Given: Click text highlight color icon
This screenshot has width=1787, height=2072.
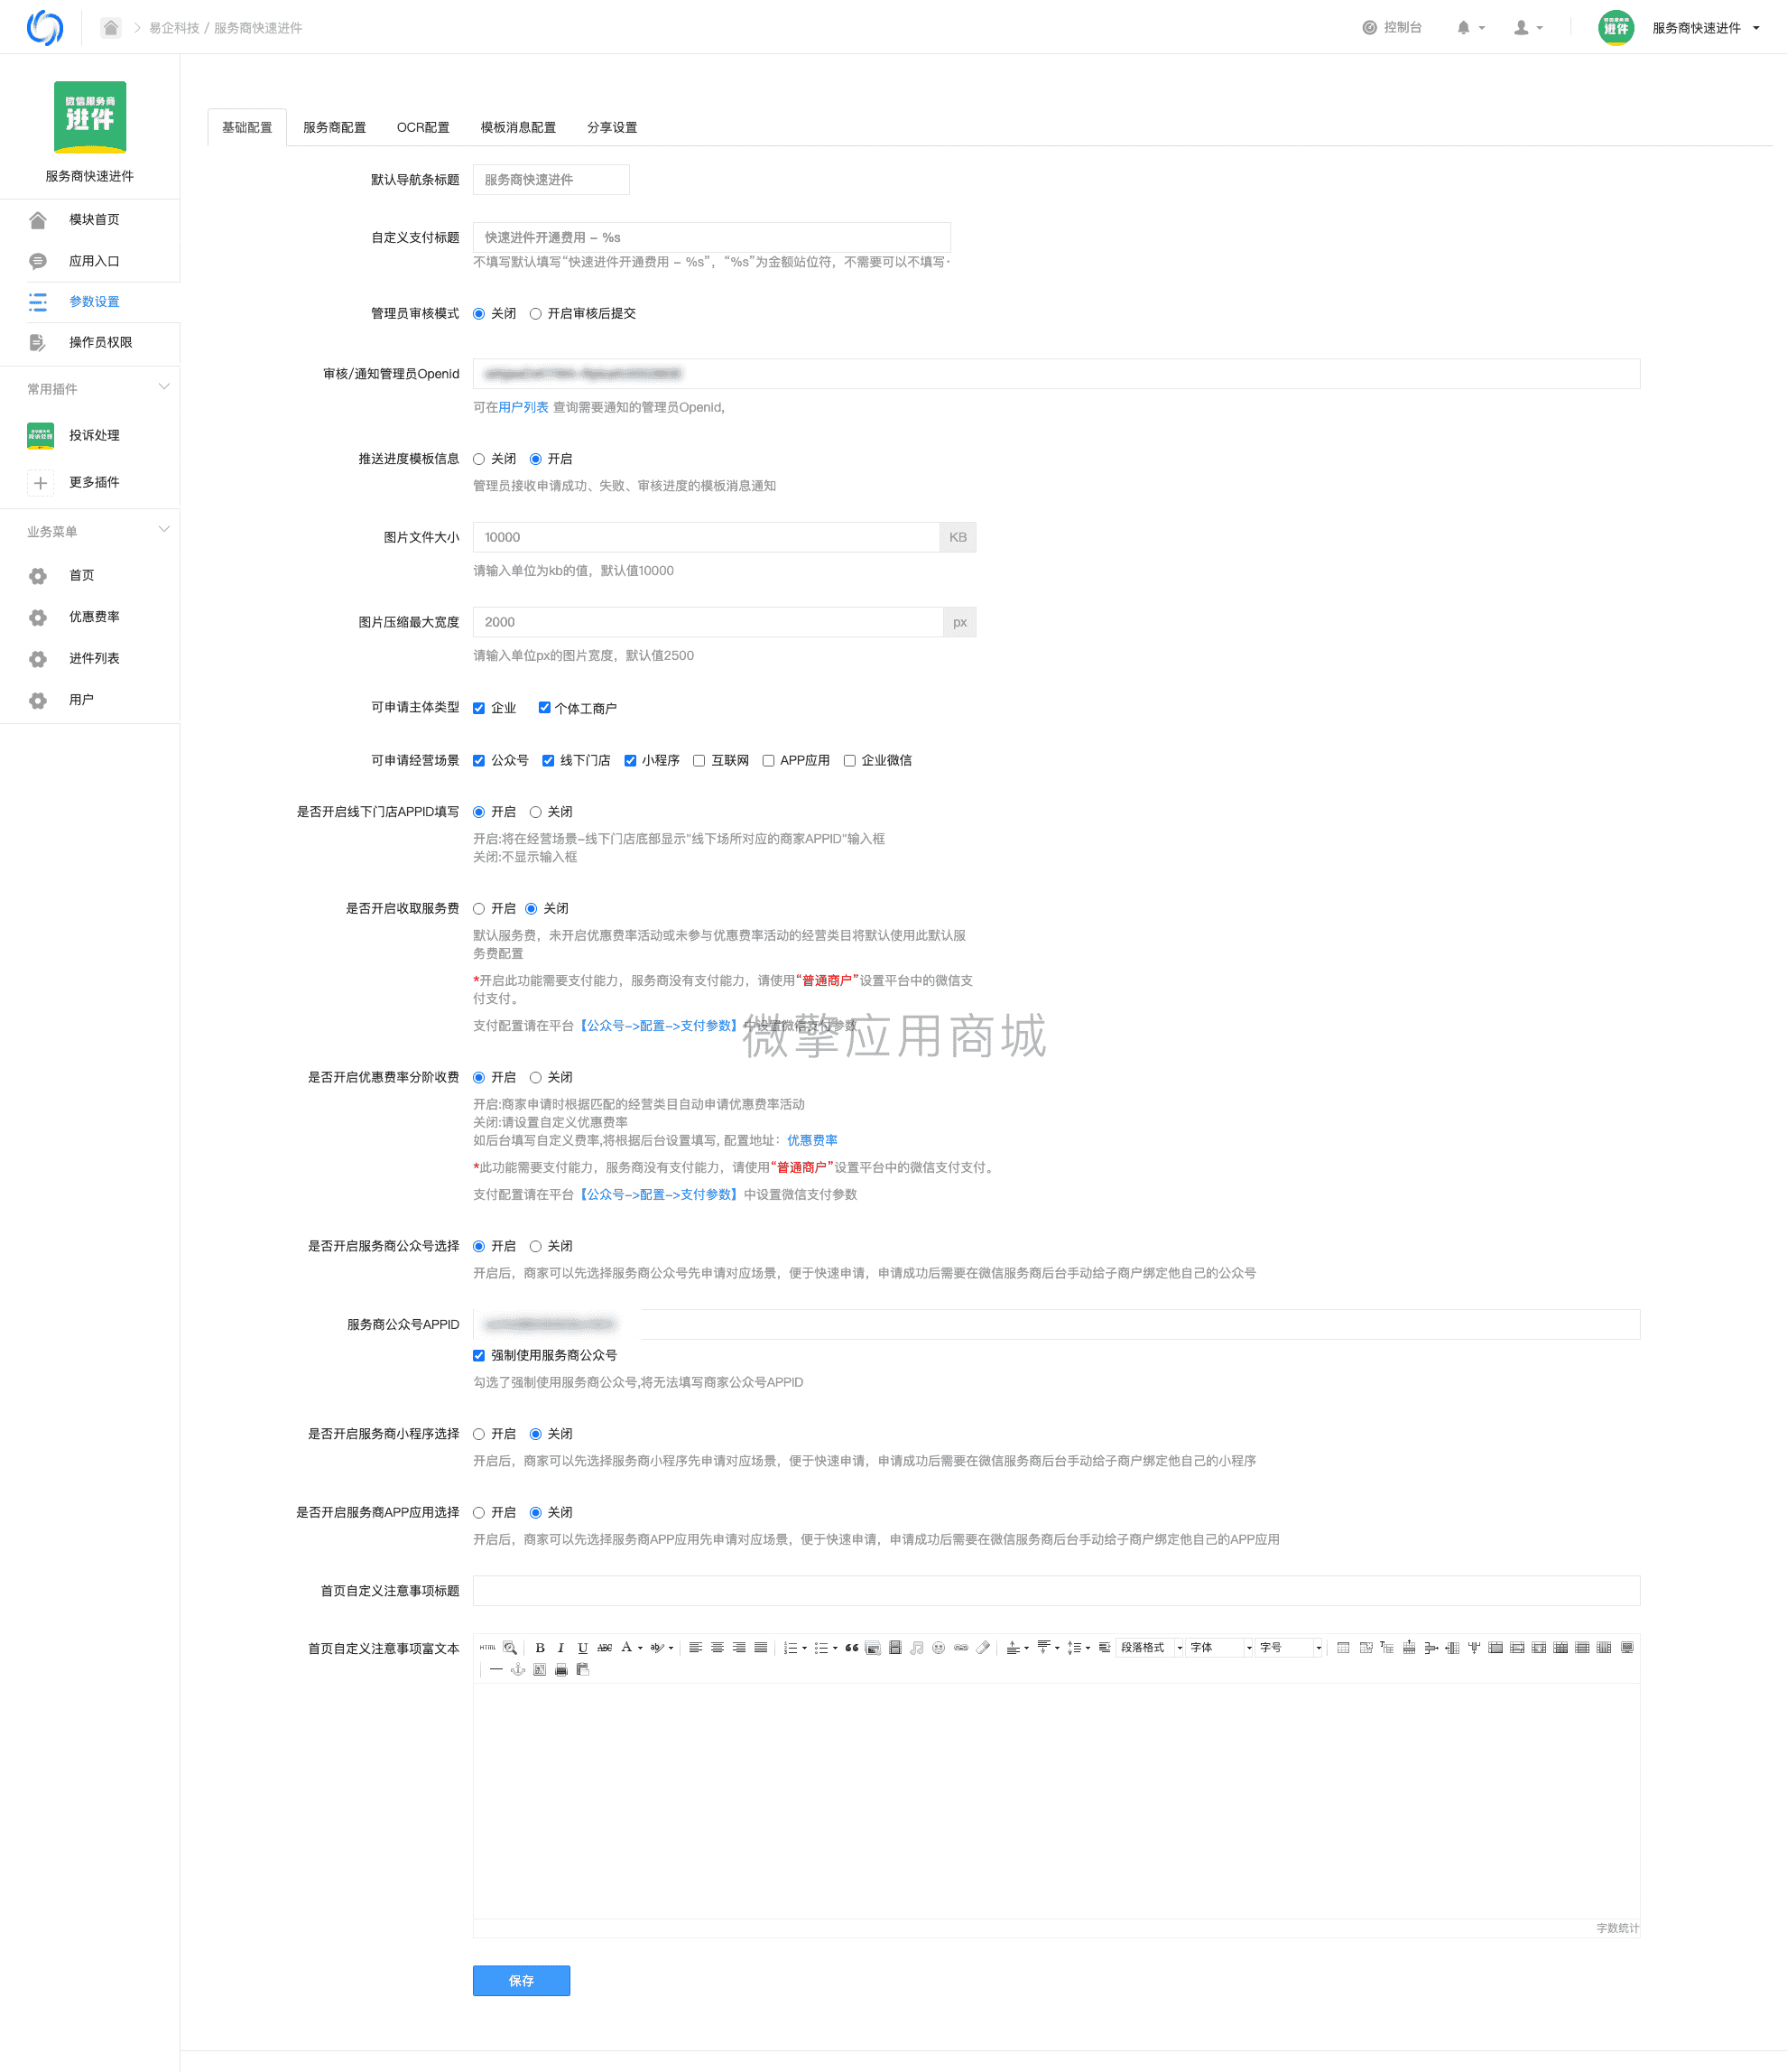Looking at the screenshot, I should click(x=657, y=1648).
